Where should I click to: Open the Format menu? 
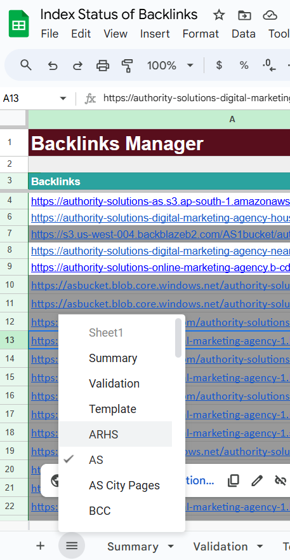[201, 34]
